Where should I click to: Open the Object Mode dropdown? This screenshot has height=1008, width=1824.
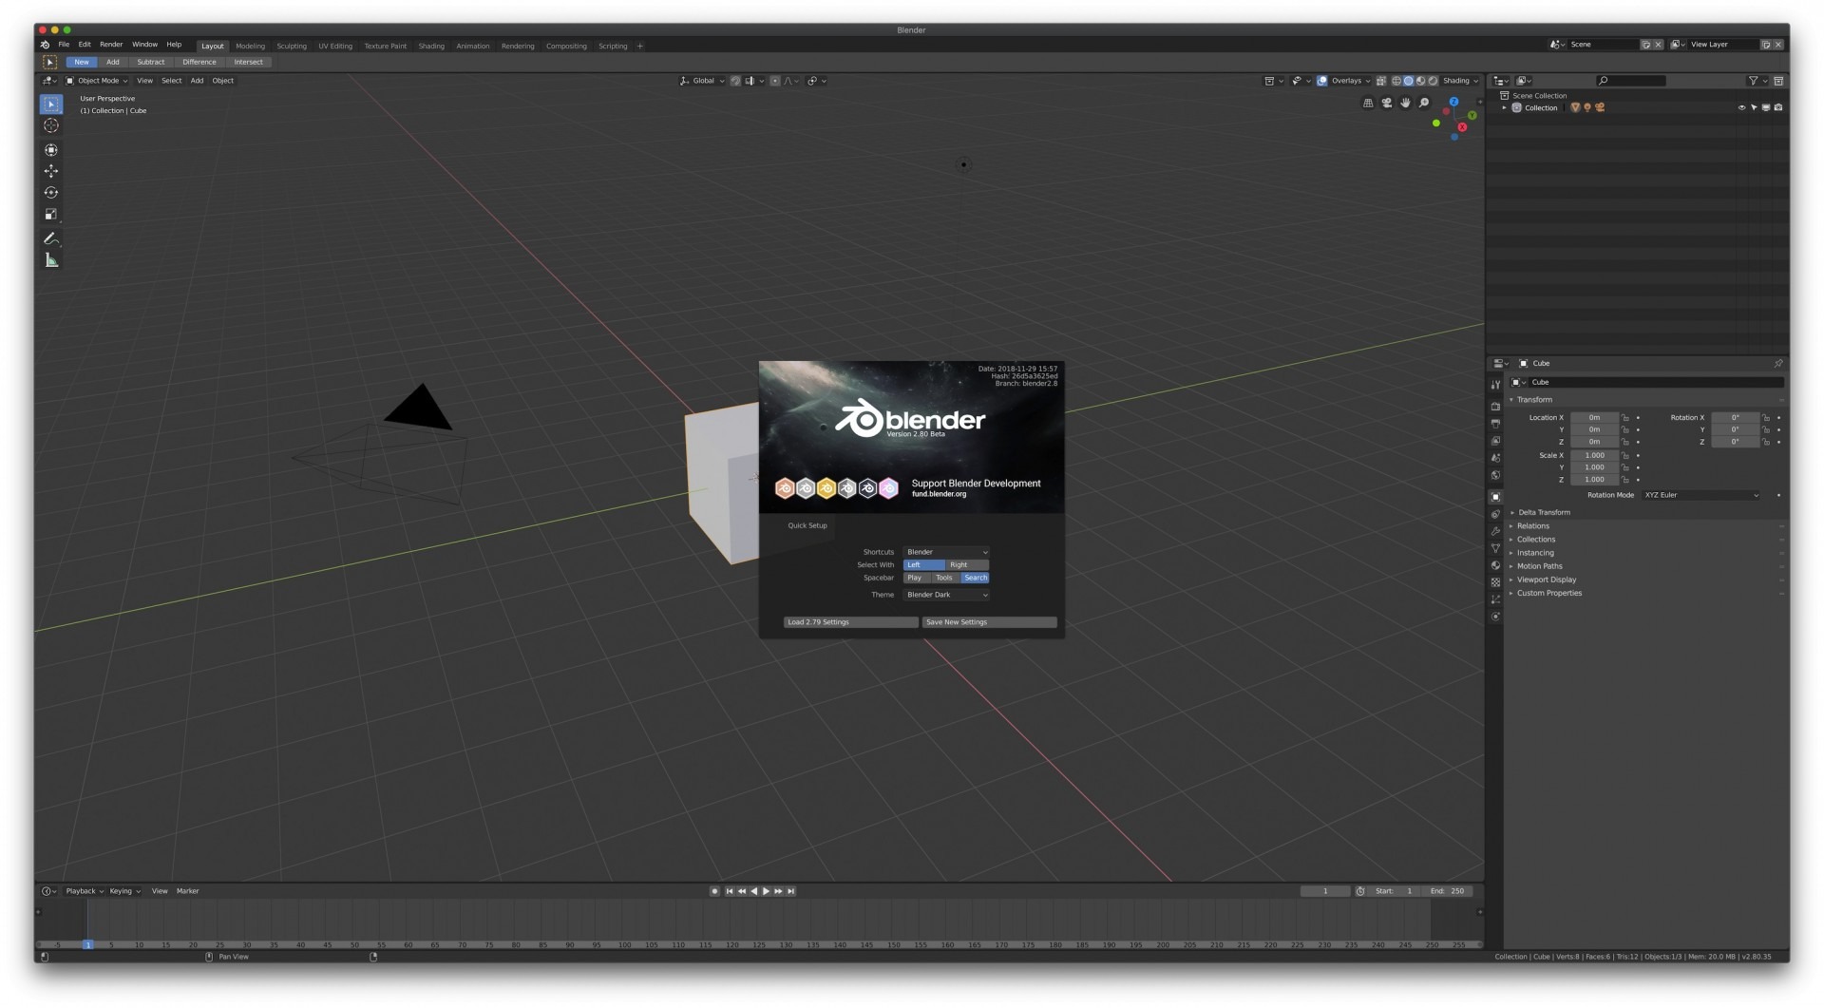coord(97,81)
